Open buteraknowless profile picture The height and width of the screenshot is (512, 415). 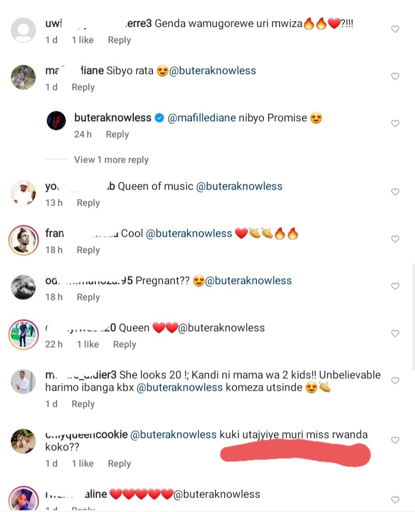(x=57, y=121)
